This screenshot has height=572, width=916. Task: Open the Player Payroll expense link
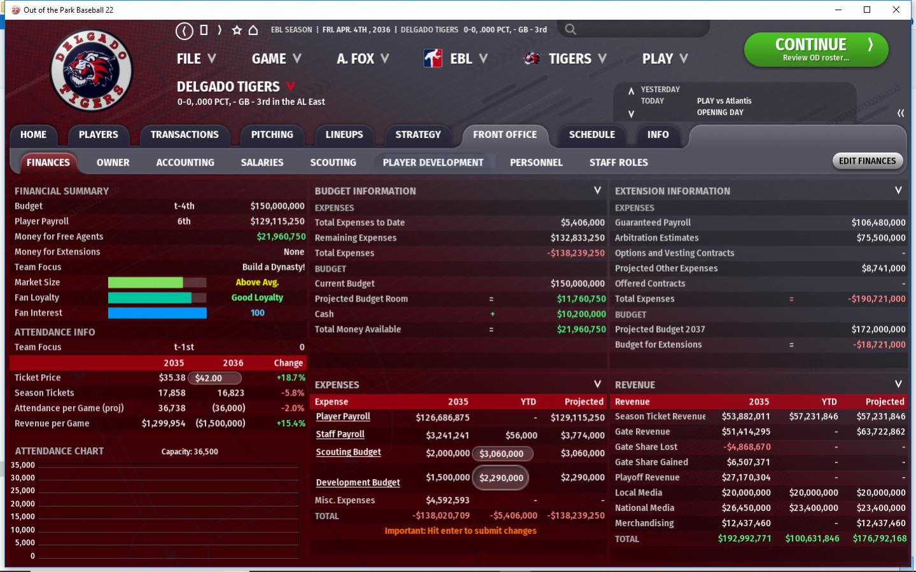coord(343,417)
